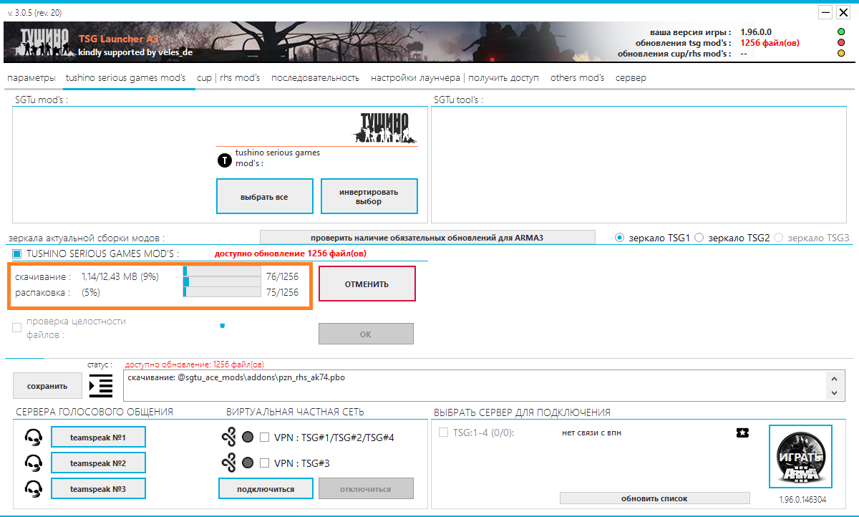
Task: Close the TSG Launcher window
Action: pos(842,12)
